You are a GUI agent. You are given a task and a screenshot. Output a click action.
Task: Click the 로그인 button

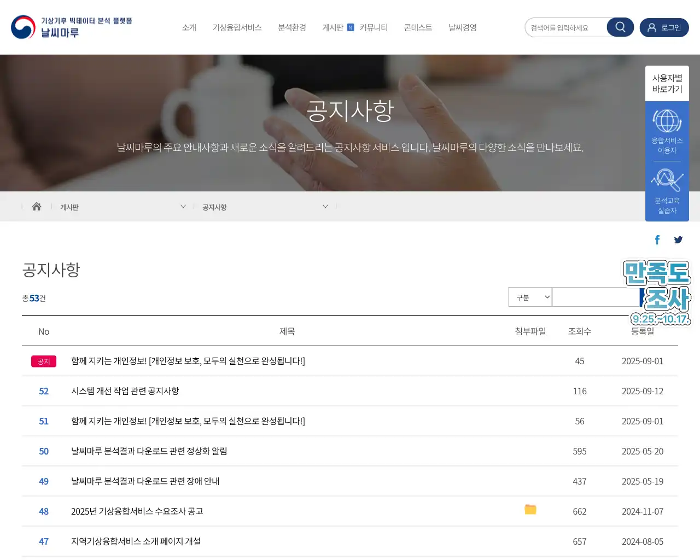[664, 27]
